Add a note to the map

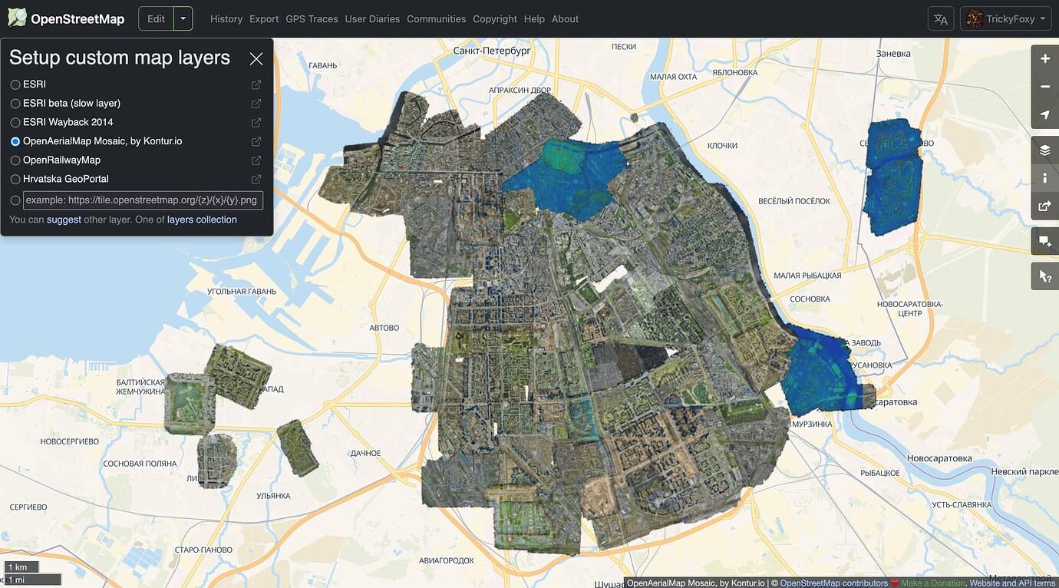click(1044, 241)
